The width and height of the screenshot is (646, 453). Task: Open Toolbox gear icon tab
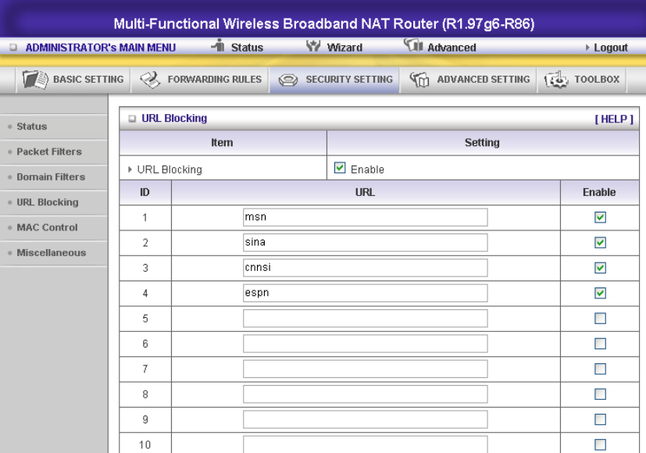(x=556, y=80)
